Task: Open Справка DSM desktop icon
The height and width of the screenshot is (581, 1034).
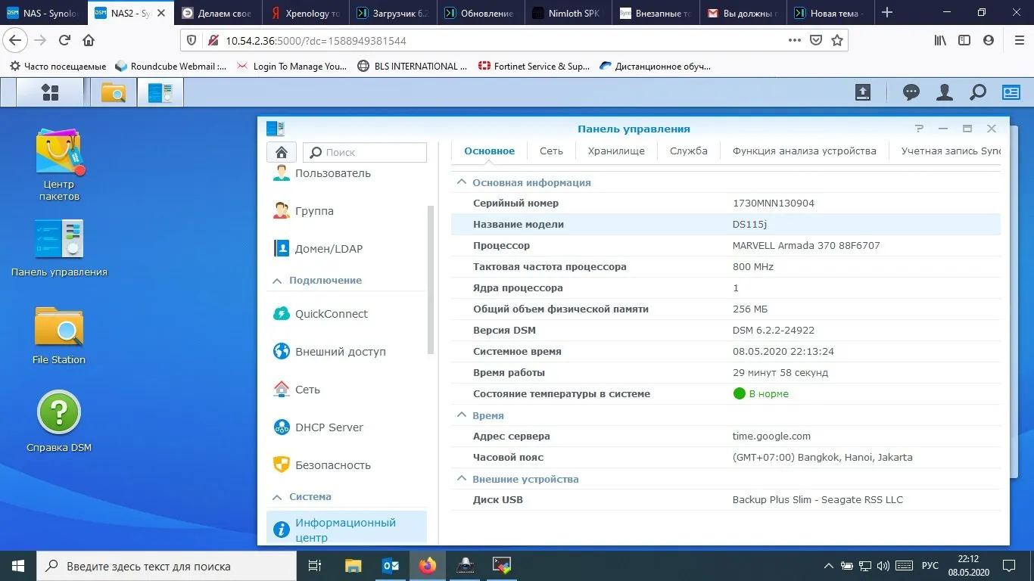Action: (59, 421)
